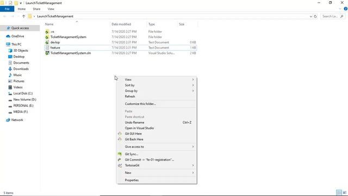Open Quick Access Toolbar customize dropdown
The height and width of the screenshot is (196, 348).
[x=21, y=3]
